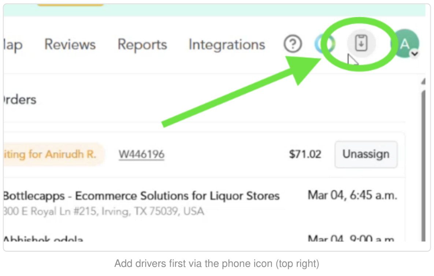
Task: Click the orders panel vertical scrollbar
Action: 423,166
